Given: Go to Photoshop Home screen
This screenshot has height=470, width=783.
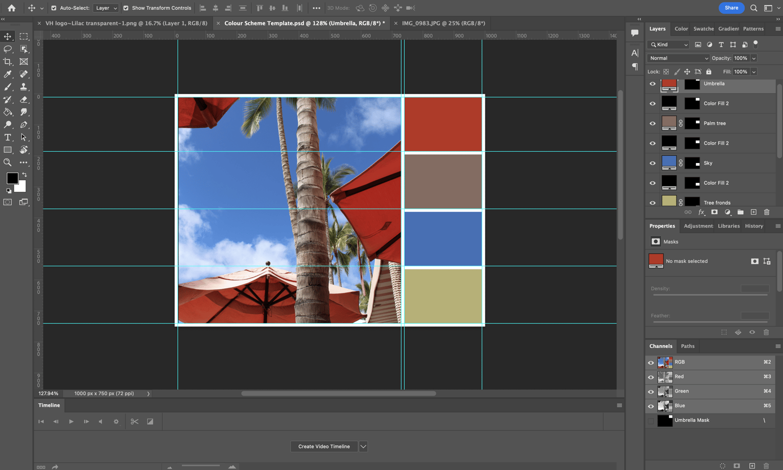Looking at the screenshot, I should [x=11, y=8].
